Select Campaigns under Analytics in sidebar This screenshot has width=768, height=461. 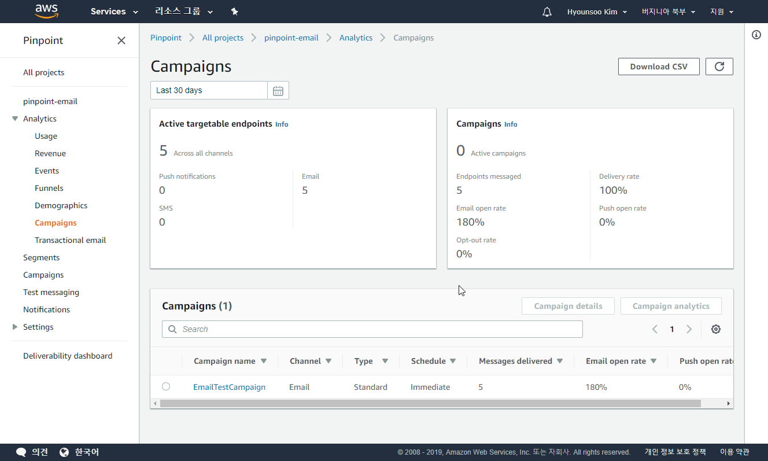point(56,223)
